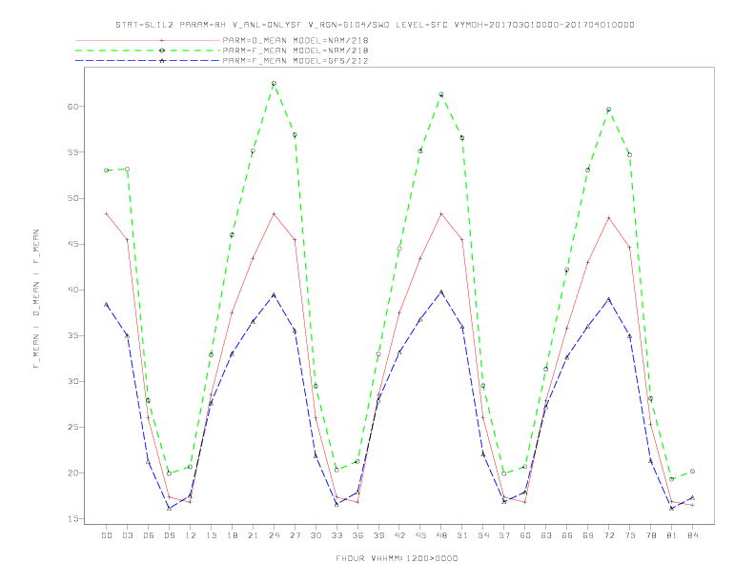The height and width of the screenshot is (583, 755).
Task: Click x-axis forecast hour label 09
Action: [169, 535]
